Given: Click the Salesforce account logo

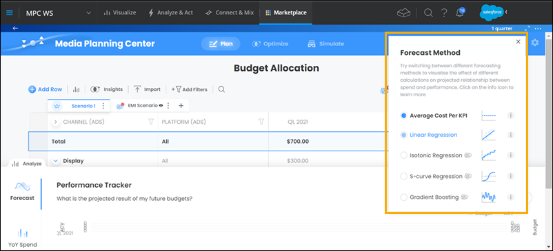Looking at the screenshot, I should tap(492, 12).
